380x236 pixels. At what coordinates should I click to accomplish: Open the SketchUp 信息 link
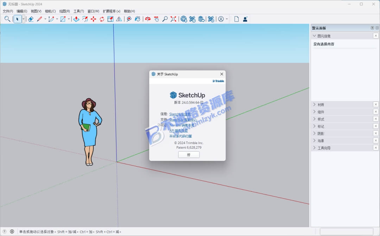tap(180, 114)
